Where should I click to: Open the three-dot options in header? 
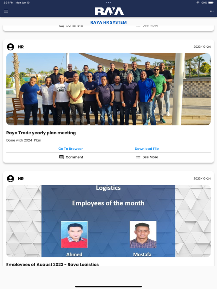[x=212, y=11]
